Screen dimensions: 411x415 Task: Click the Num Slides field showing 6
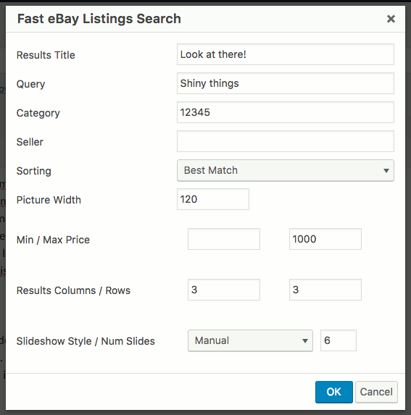339,340
